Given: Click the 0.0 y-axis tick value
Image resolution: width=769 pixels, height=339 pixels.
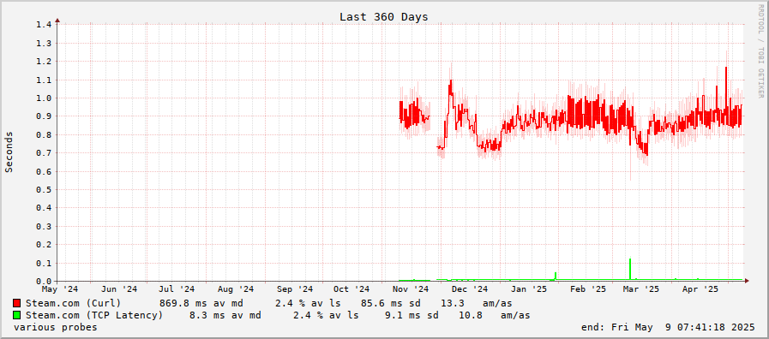Looking at the screenshot, I should coord(44,281).
